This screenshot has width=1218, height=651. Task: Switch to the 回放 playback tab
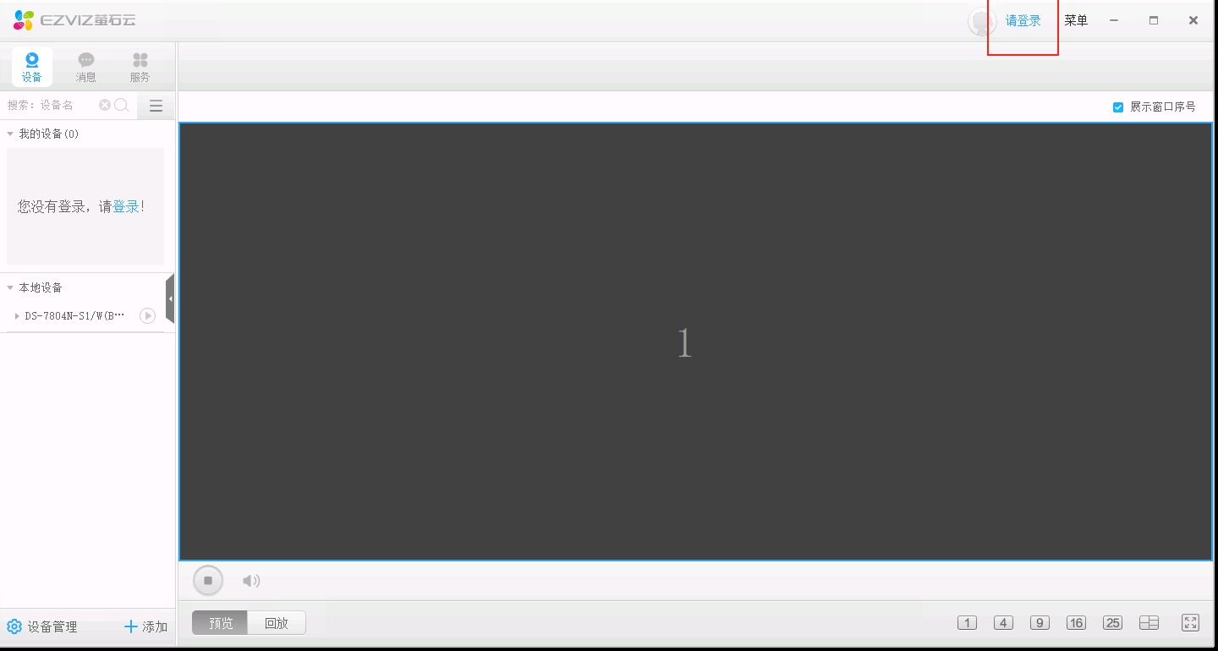277,623
